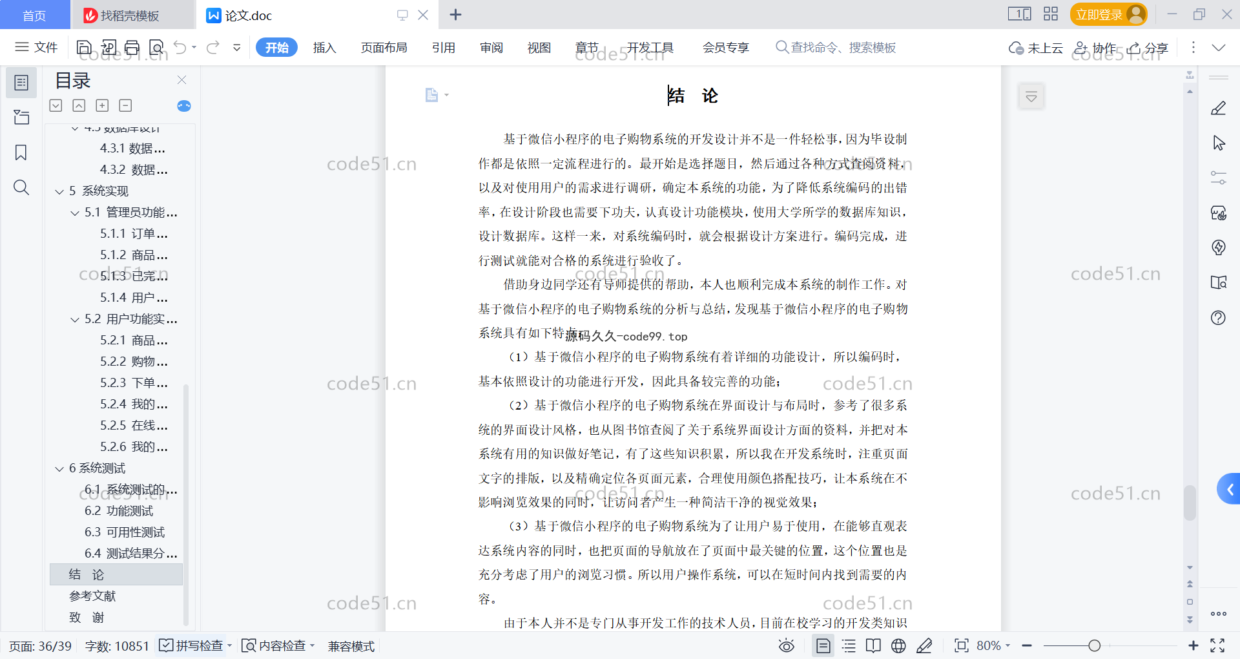Open the 会员专享 tab

725,47
